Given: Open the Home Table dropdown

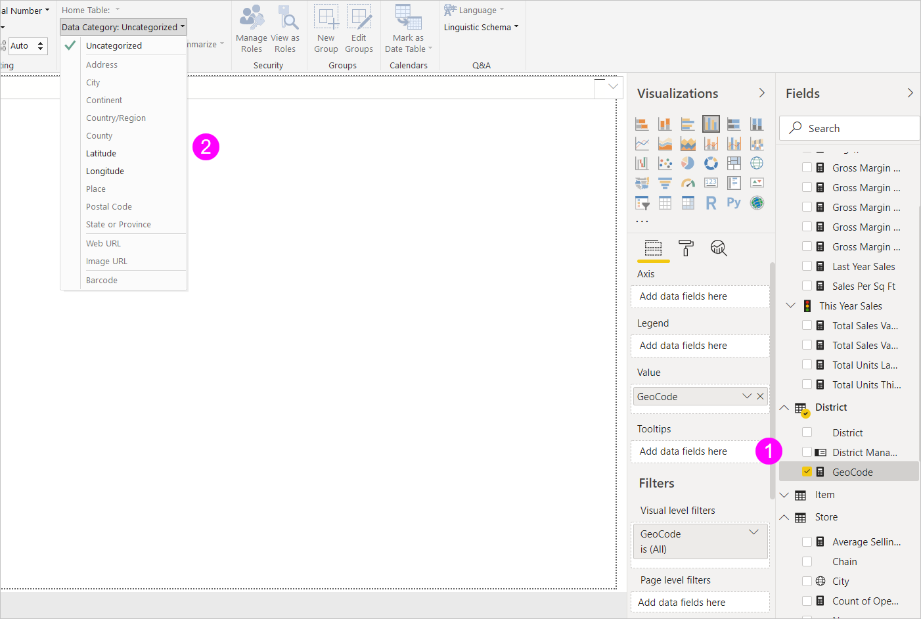Looking at the screenshot, I should pyautogui.click(x=90, y=9).
